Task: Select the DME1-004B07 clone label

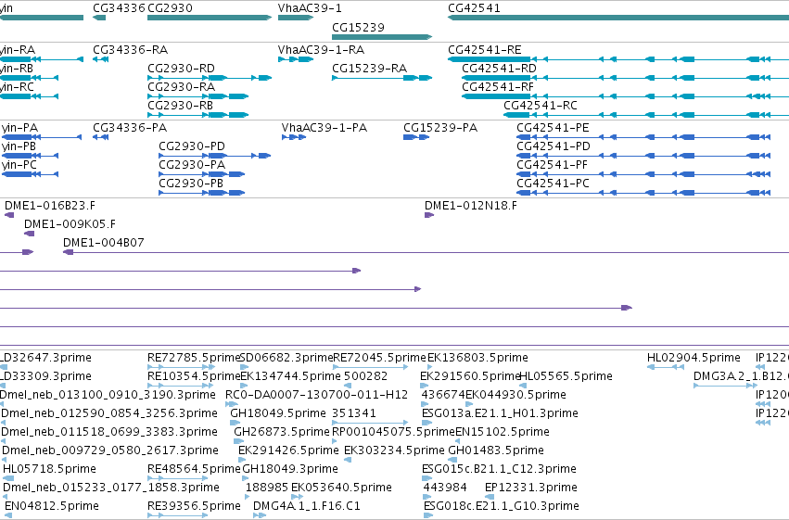Action: pyautogui.click(x=104, y=243)
